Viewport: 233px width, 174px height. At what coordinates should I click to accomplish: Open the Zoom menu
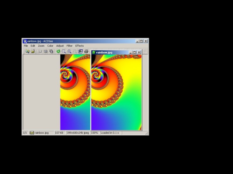pyautogui.click(x=41, y=46)
